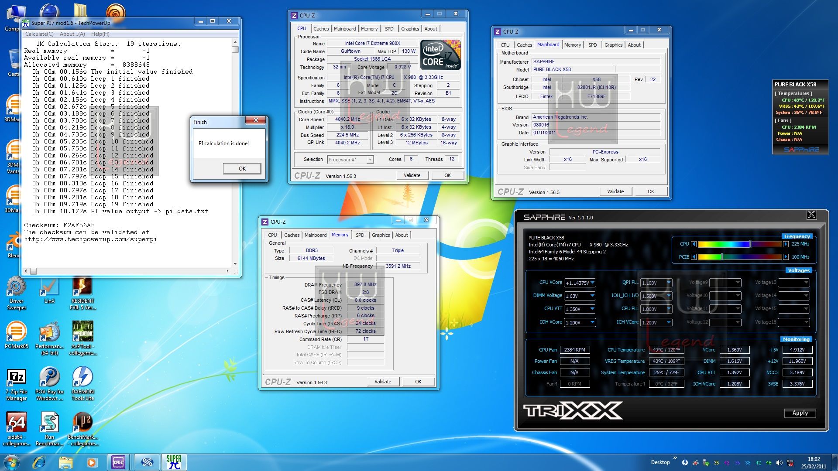Switch to Graphics tab in Mainboard window
This screenshot has height=471, width=838.
click(613, 45)
